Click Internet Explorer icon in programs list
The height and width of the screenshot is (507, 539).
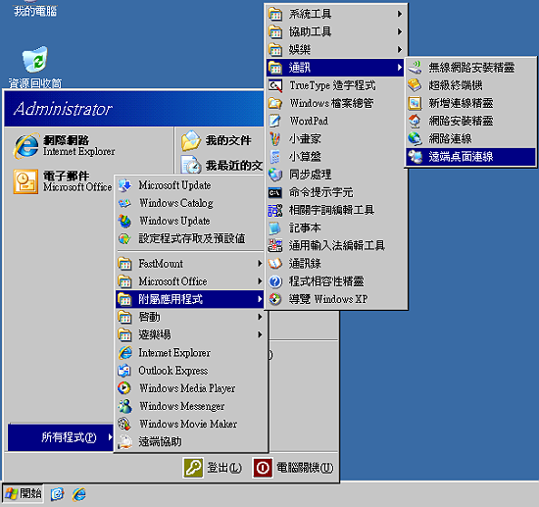(x=124, y=353)
